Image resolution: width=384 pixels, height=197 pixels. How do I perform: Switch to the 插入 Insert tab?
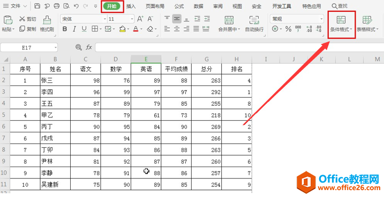point(131,6)
